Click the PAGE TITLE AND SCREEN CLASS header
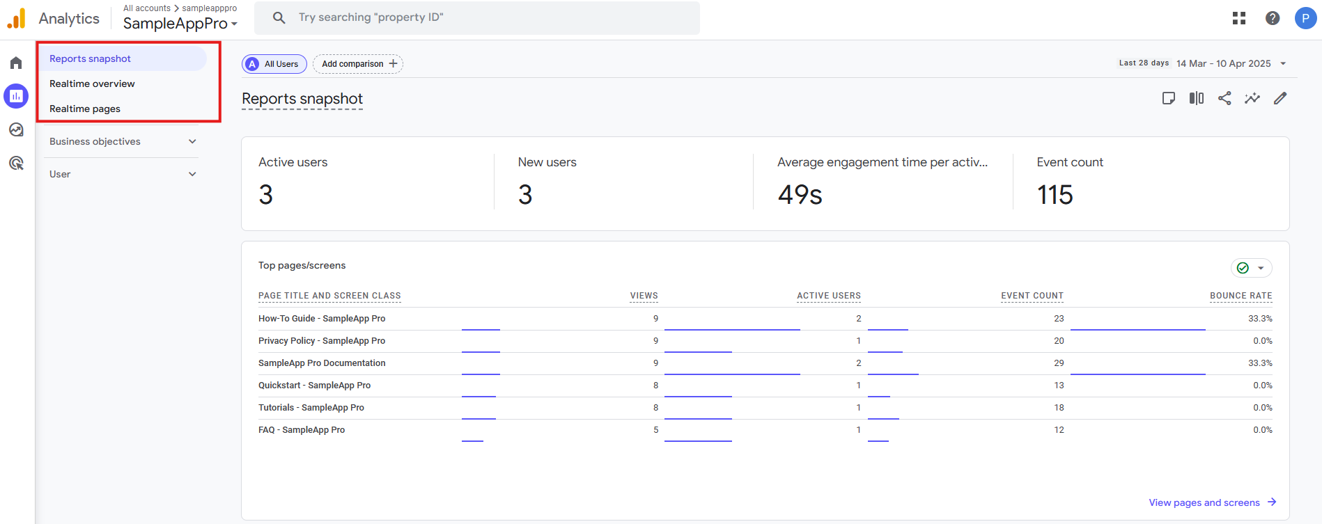This screenshot has width=1322, height=524. point(329,296)
